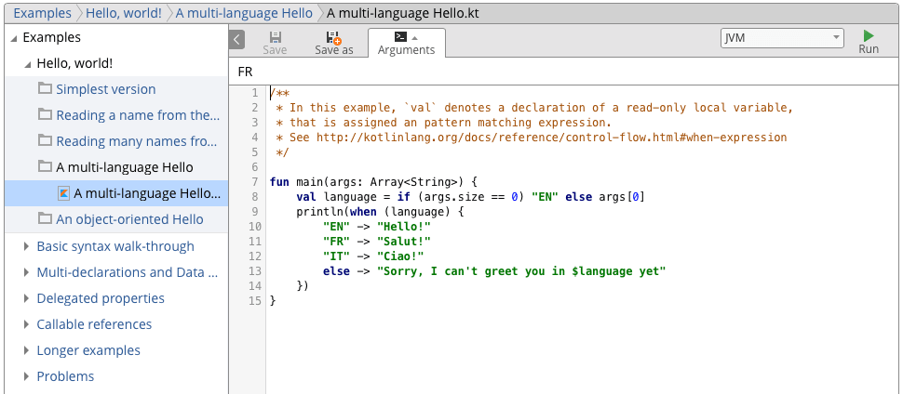
Task: Click folder icon beside An object-oriented Hello
Action: 45,218
